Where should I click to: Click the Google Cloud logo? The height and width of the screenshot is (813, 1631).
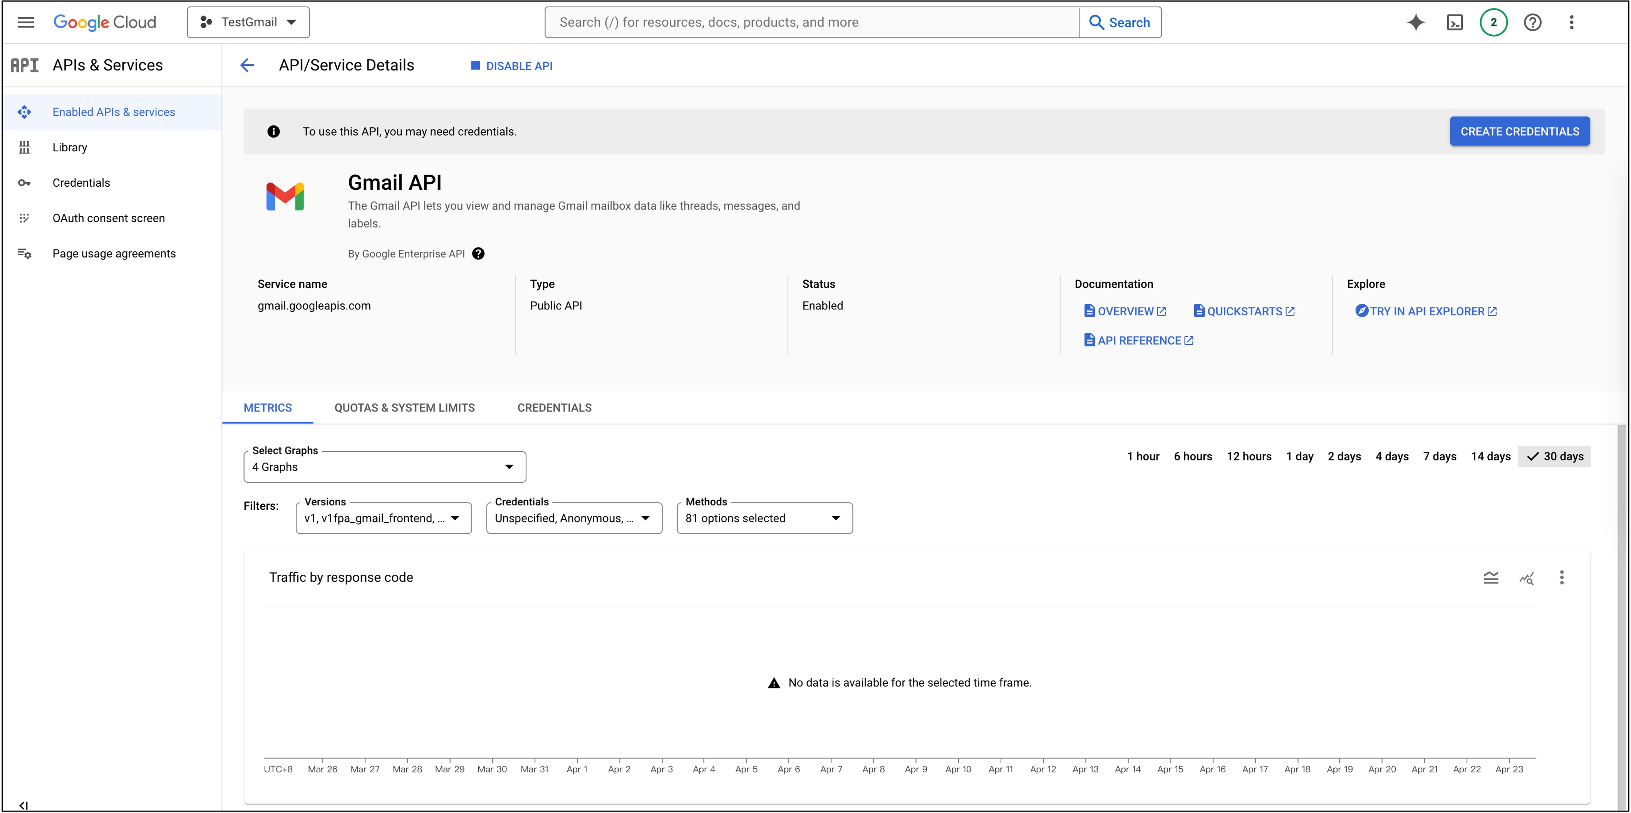tap(104, 23)
